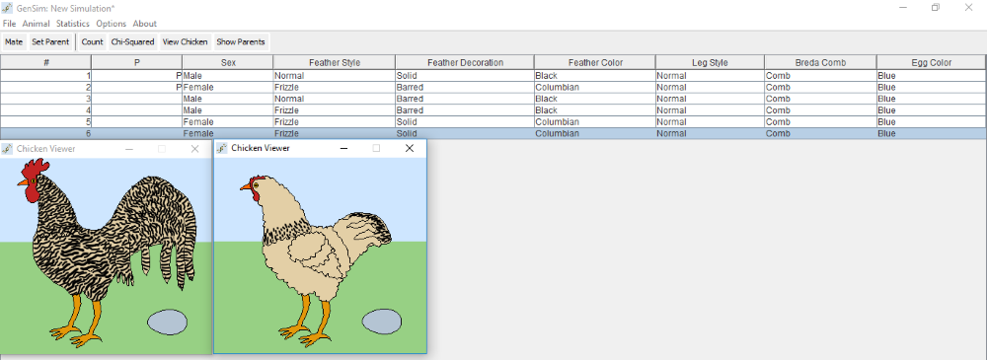Click the right Chicken Viewer window icon
Image resolution: width=987 pixels, height=360 pixels.
(221, 148)
